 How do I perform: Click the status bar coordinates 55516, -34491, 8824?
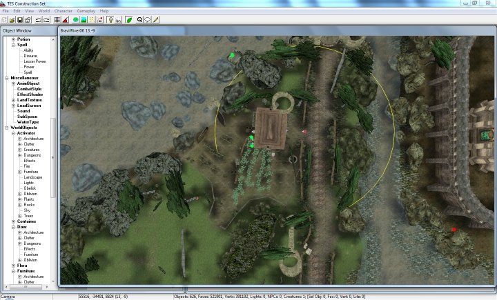[103, 297]
